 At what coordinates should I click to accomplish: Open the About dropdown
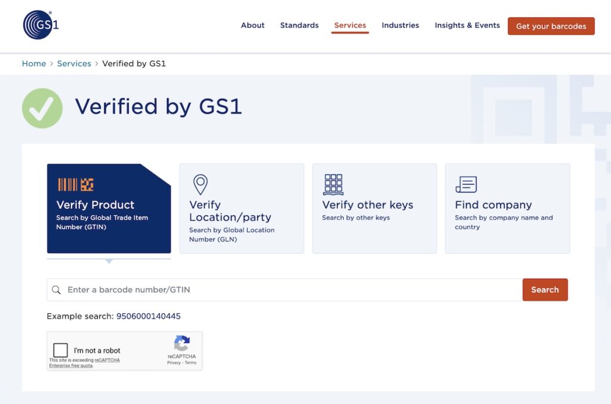coord(252,25)
